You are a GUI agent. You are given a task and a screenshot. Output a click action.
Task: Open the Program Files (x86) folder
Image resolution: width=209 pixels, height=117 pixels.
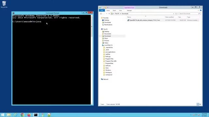(x=111, y=61)
